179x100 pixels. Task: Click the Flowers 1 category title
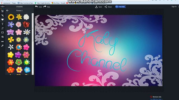(x=19, y=11)
